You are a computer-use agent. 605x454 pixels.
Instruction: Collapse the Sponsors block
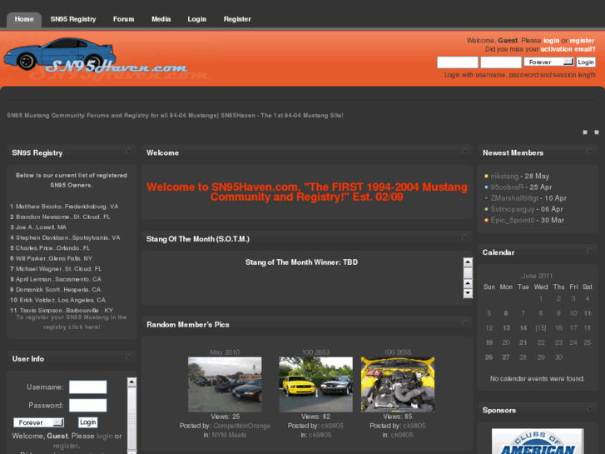(589, 408)
